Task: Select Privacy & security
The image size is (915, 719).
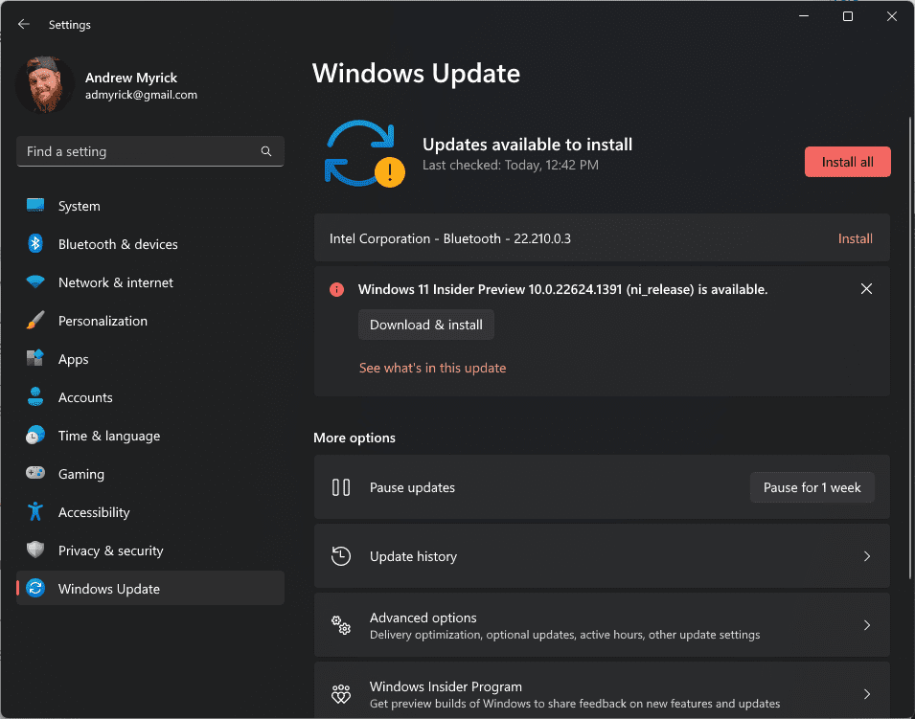Action: (150, 550)
